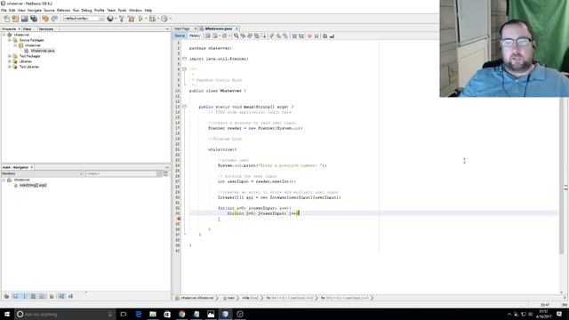Open the File menu

click(x=4, y=10)
